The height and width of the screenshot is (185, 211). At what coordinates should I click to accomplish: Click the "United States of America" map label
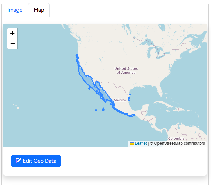(126, 71)
